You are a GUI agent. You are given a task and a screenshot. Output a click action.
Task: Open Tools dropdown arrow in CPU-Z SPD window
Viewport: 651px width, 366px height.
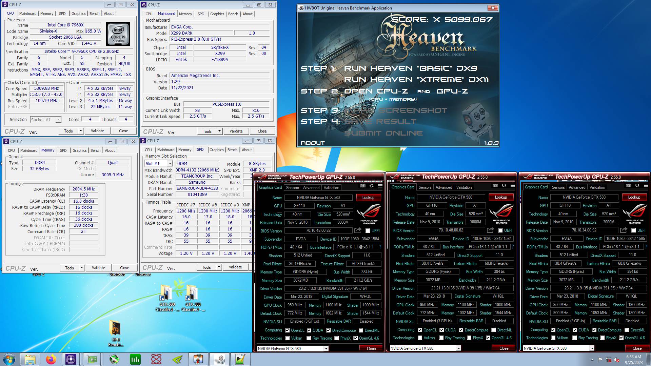tap(219, 267)
